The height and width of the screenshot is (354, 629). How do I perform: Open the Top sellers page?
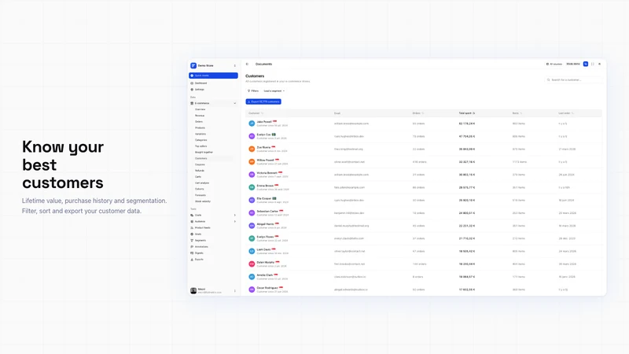click(200, 146)
